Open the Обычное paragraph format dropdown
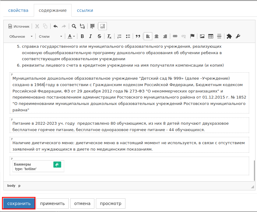 point(21,36)
